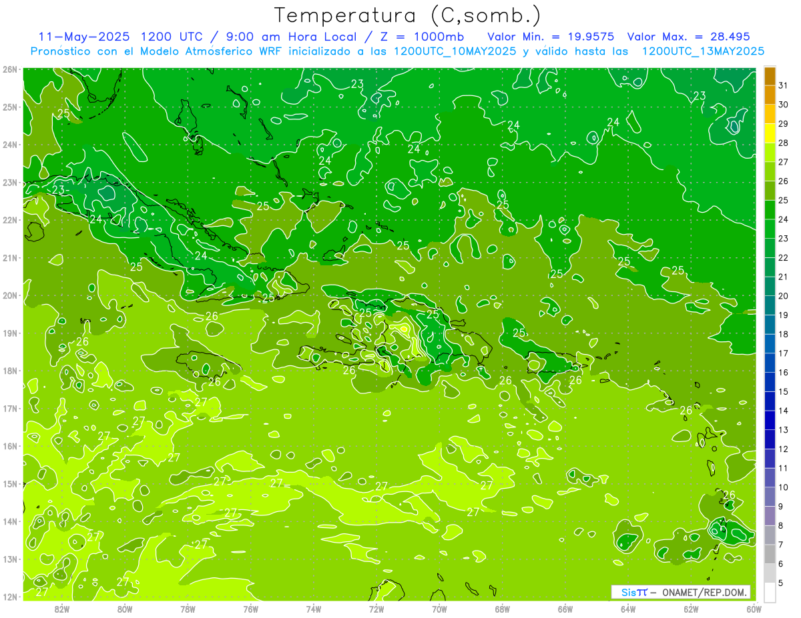Click the '14N' latitude axis label

[x=10, y=521]
